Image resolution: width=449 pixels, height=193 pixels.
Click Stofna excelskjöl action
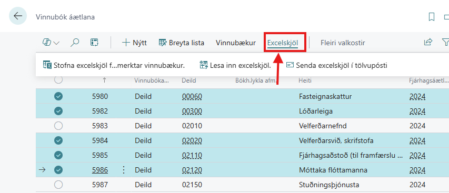tap(114, 66)
